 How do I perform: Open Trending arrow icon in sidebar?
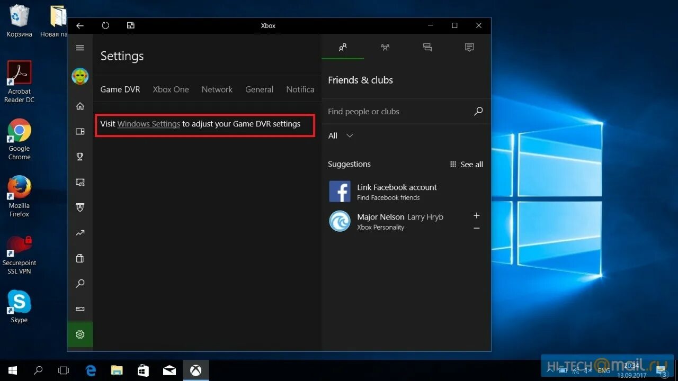tap(80, 233)
